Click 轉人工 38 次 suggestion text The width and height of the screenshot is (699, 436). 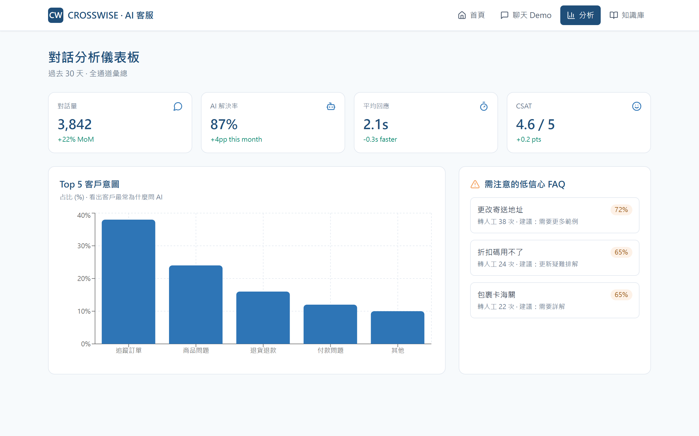pos(528,222)
